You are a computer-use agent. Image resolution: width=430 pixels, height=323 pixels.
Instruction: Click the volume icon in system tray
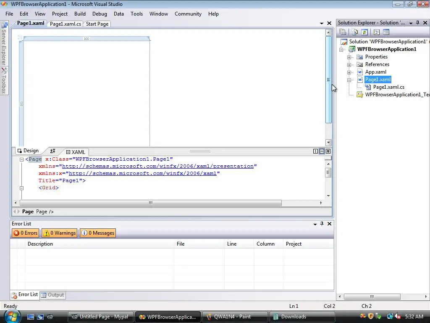(398, 316)
